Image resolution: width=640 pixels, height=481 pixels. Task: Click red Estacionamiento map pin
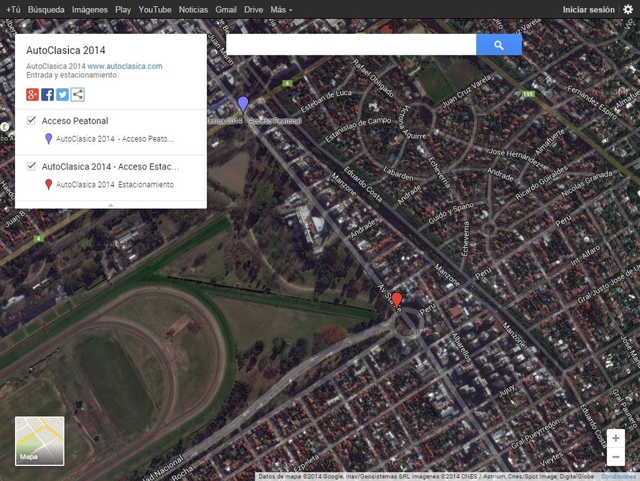pos(396,301)
